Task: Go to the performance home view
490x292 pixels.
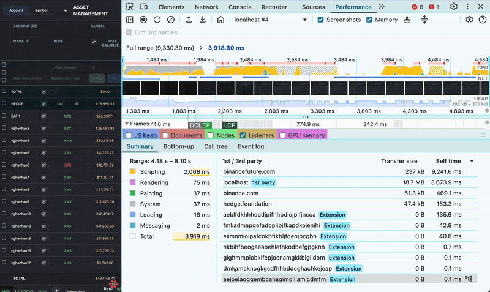Action: point(221,20)
